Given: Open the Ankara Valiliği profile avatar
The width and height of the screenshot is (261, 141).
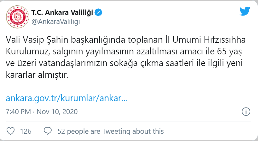Looking at the screenshot, I should point(16,17).
